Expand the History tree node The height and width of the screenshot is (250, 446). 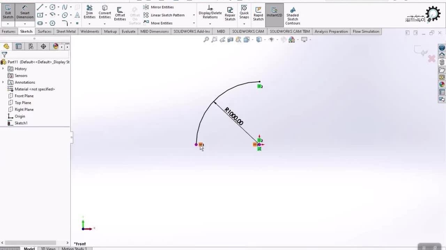click(x=3, y=69)
